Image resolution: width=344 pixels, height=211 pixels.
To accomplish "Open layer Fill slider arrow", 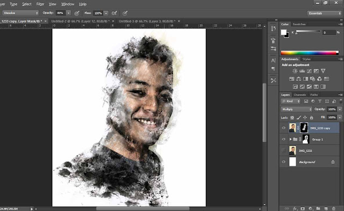I will point(340,117).
